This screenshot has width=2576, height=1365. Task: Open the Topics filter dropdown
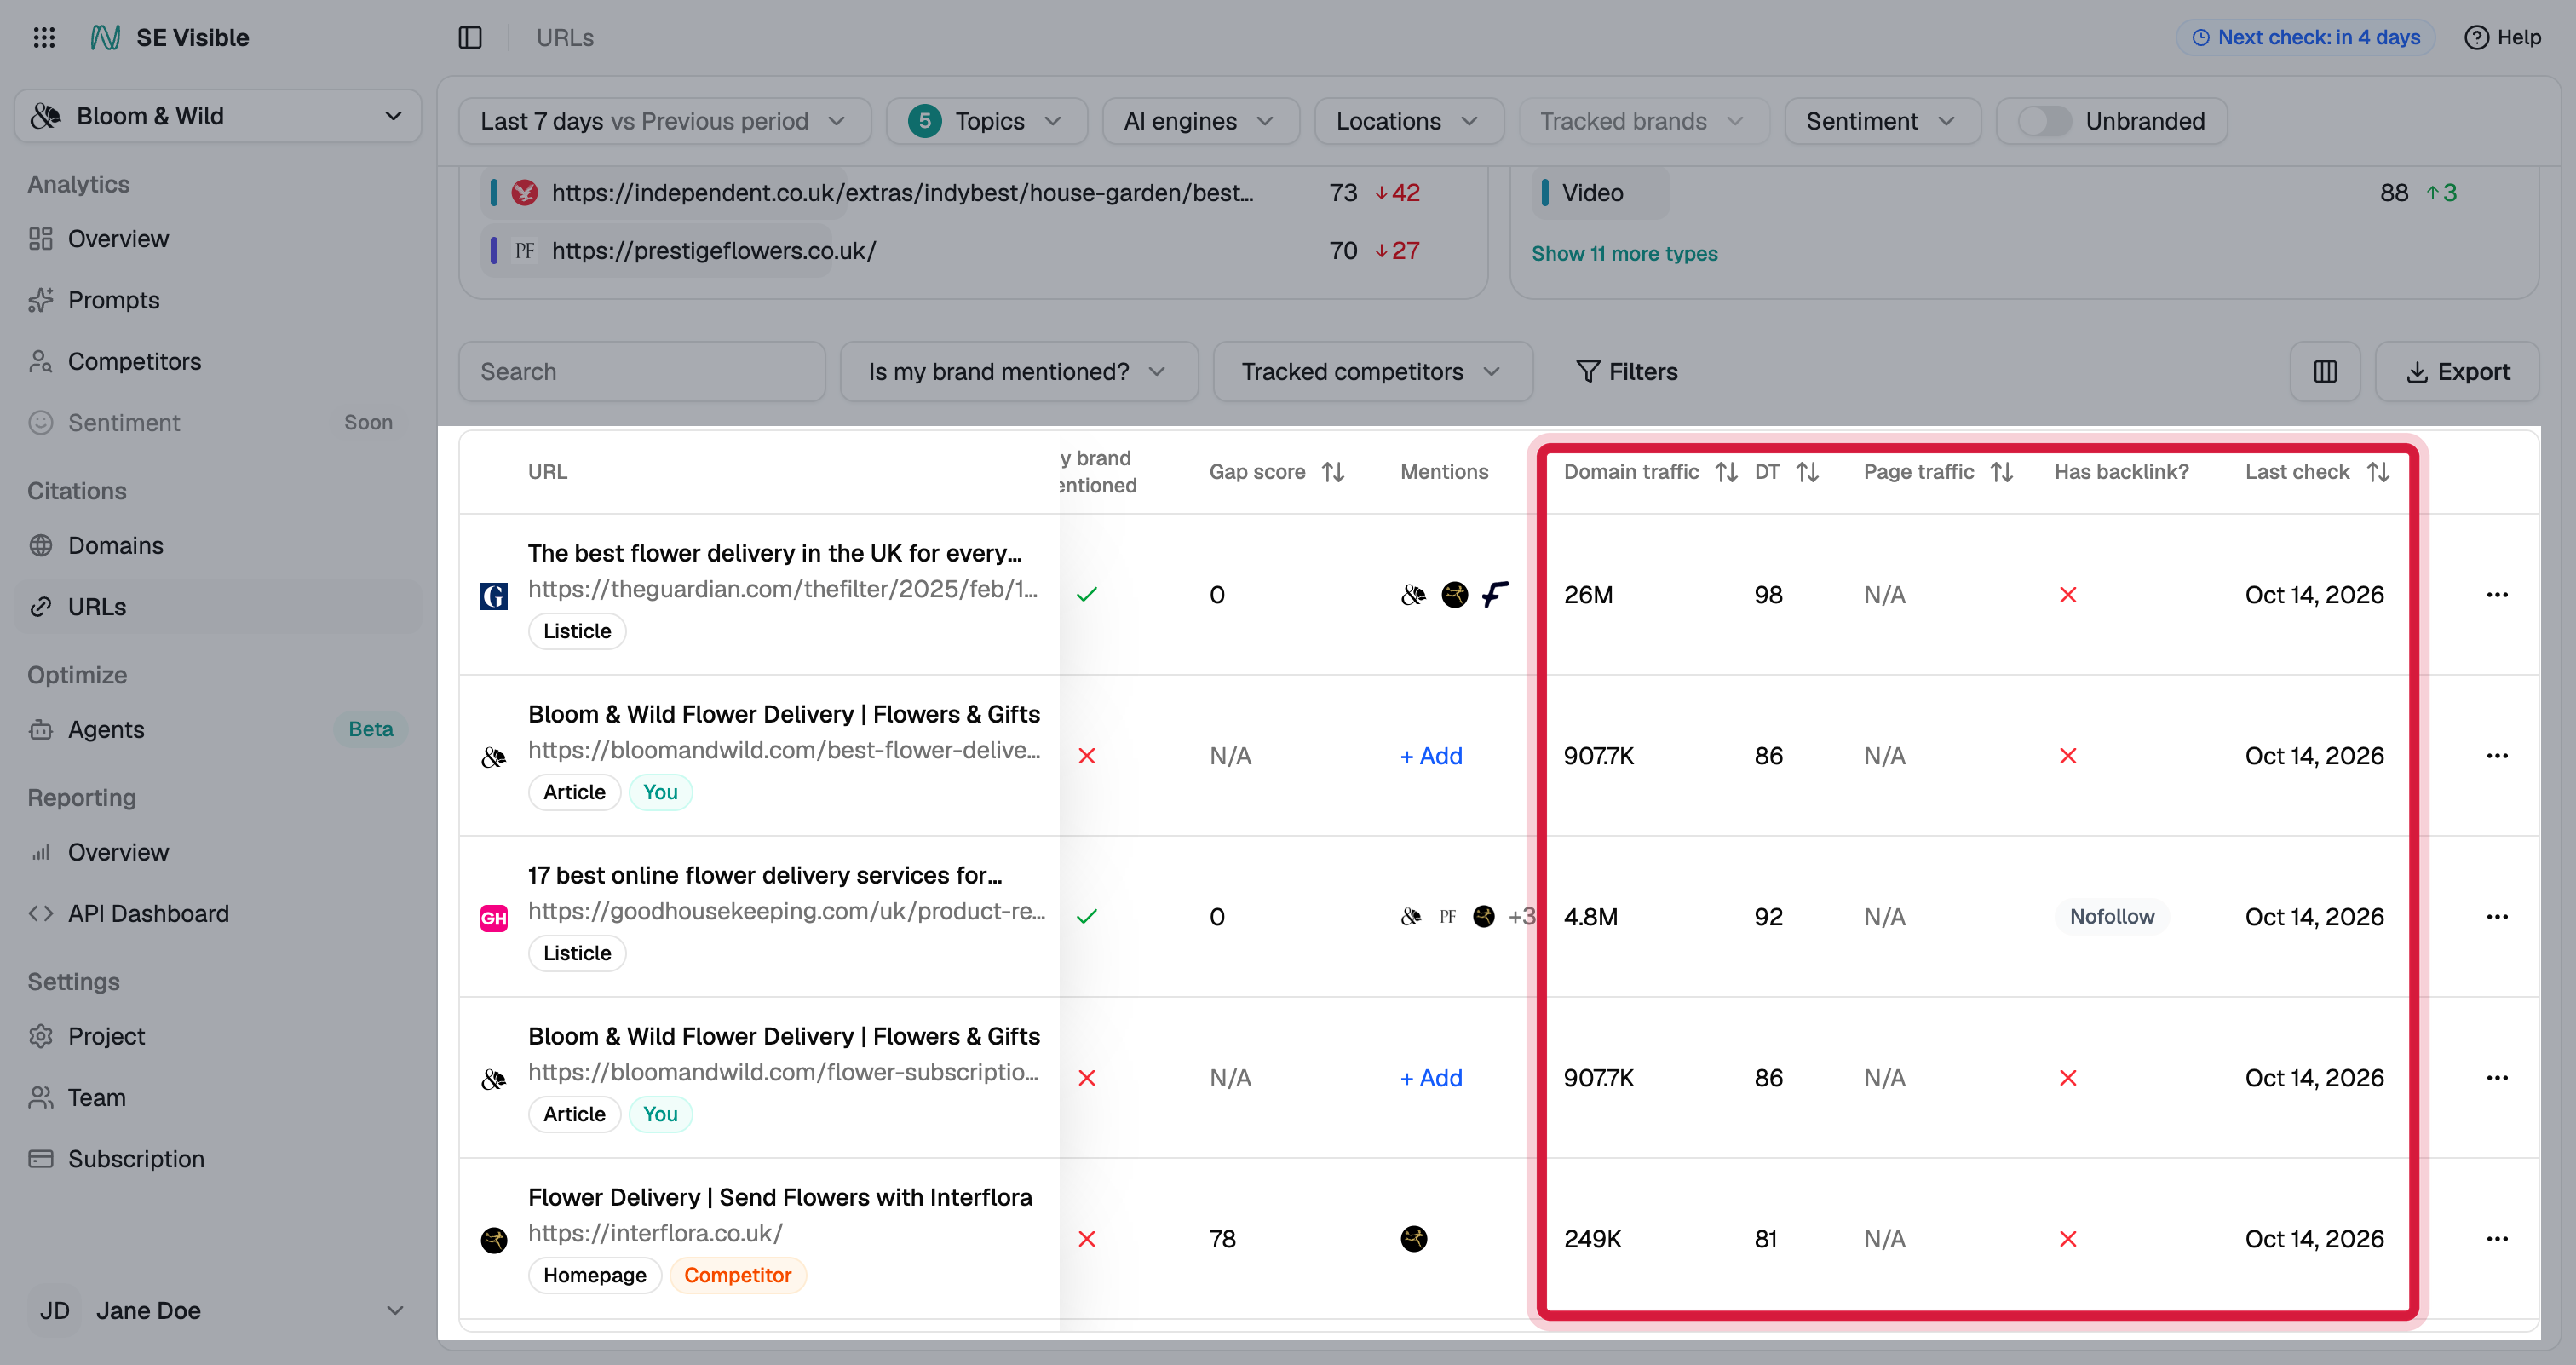[x=986, y=121]
